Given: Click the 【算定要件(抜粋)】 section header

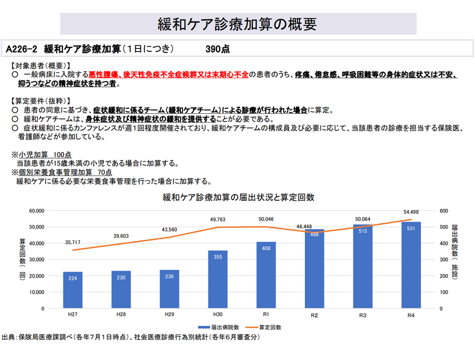Looking at the screenshot, I should tap(41, 101).
